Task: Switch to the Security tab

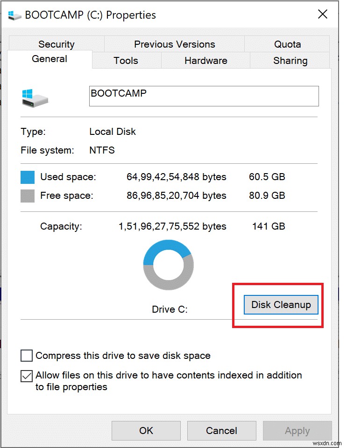Action: [x=56, y=44]
